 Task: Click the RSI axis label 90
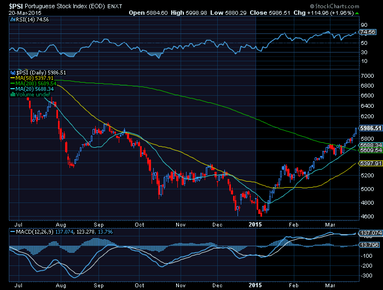tap(364, 25)
